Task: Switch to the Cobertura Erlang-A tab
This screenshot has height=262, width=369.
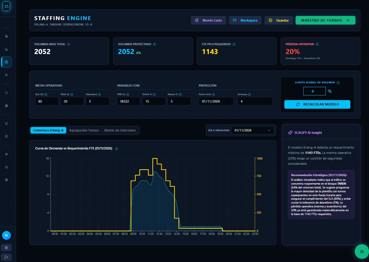Action: click(48, 130)
